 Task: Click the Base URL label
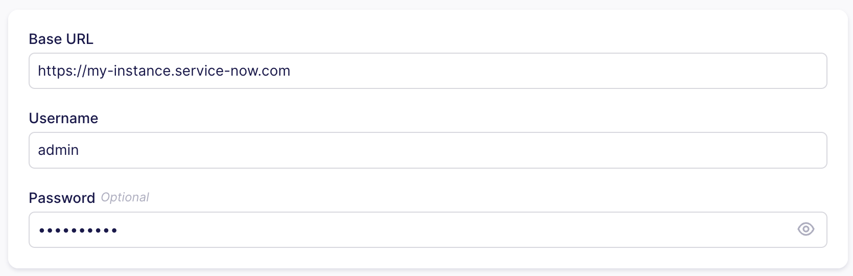(61, 39)
